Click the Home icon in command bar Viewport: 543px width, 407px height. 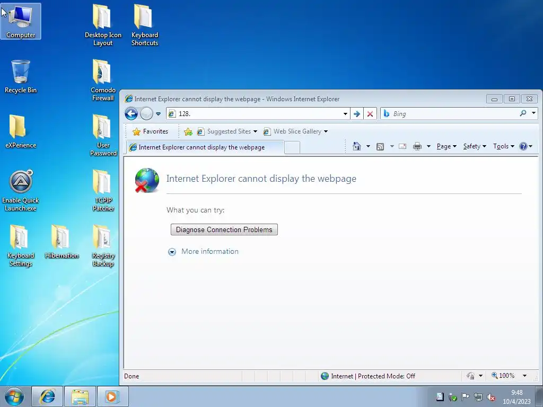click(357, 146)
